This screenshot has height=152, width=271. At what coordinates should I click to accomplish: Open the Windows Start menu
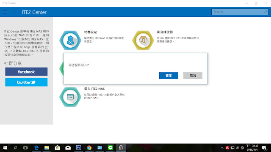(x=5, y=148)
